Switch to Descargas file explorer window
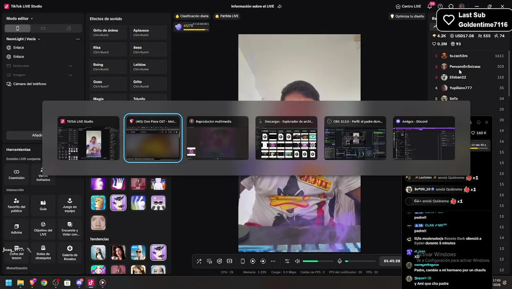 click(286, 138)
